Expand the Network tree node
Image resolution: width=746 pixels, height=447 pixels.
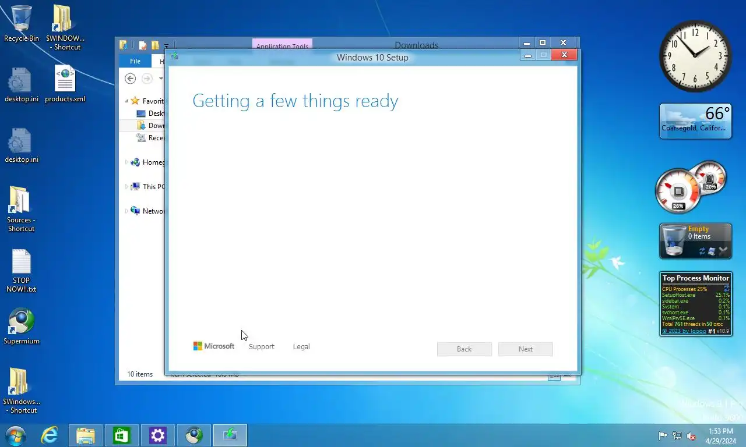tap(126, 211)
